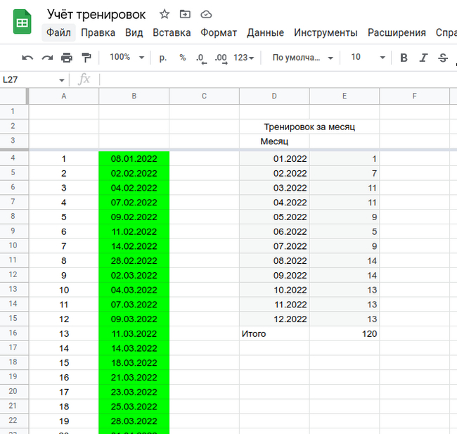Open the Данные menu
Viewport: 457px width, 434px height.
point(266,32)
